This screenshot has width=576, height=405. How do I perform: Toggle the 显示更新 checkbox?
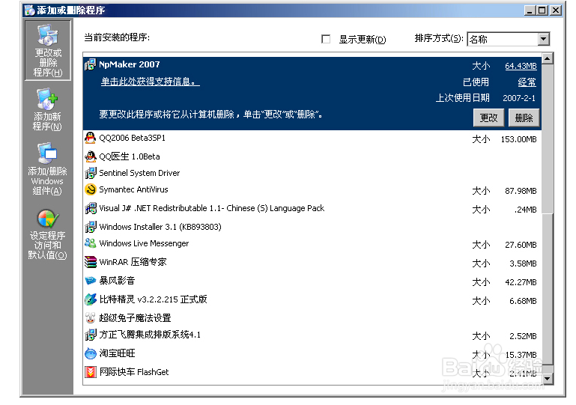pyautogui.click(x=326, y=39)
